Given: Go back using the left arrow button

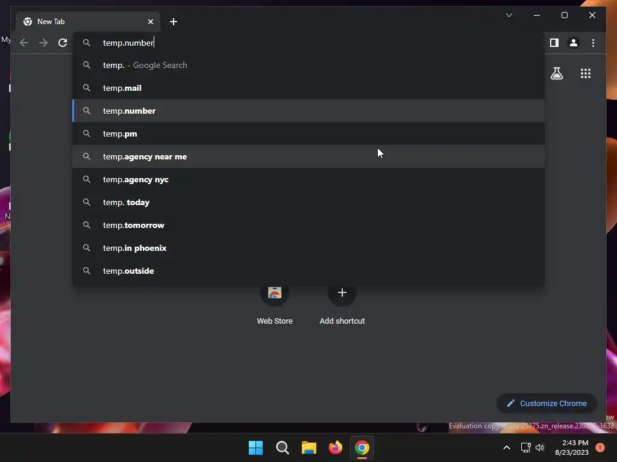Looking at the screenshot, I should coord(24,43).
